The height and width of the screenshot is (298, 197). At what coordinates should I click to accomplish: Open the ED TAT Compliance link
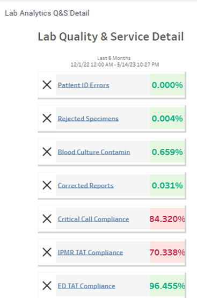coord(86,286)
